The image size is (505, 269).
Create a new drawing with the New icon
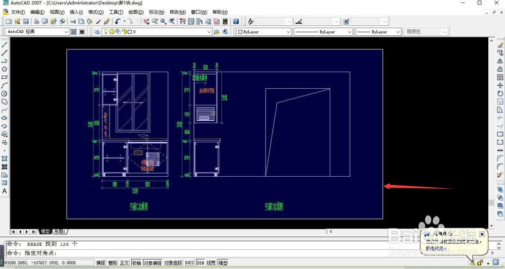9,22
